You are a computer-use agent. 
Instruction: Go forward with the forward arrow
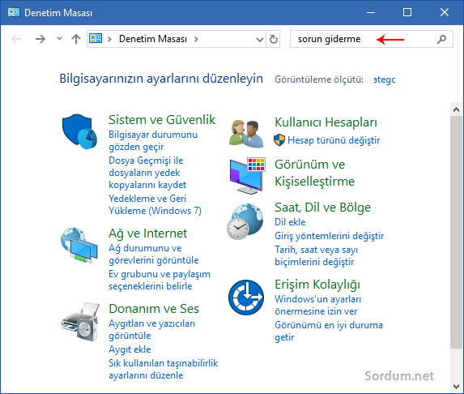[x=40, y=39]
